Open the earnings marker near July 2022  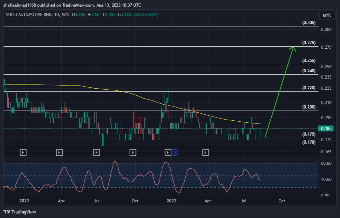(x=96, y=153)
